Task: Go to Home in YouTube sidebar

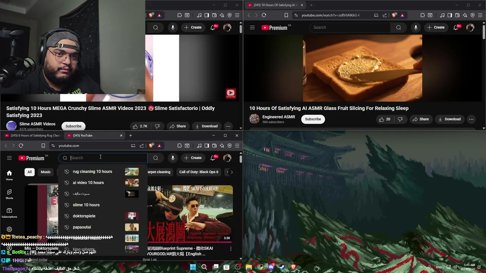Action: 9,175
